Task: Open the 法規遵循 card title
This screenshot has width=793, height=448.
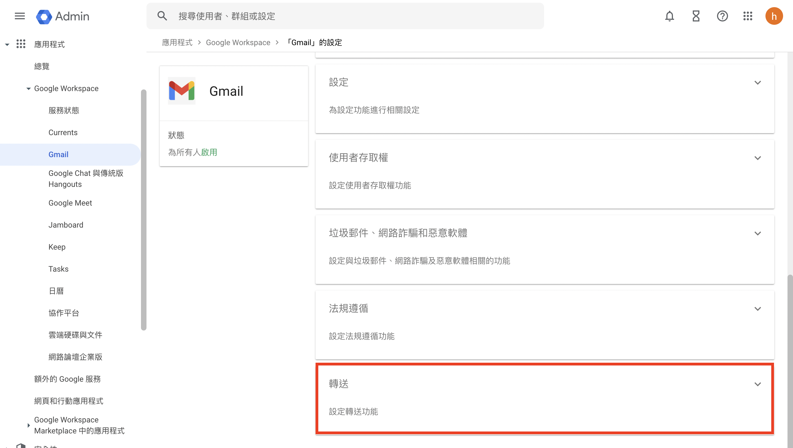Action: [x=349, y=308]
